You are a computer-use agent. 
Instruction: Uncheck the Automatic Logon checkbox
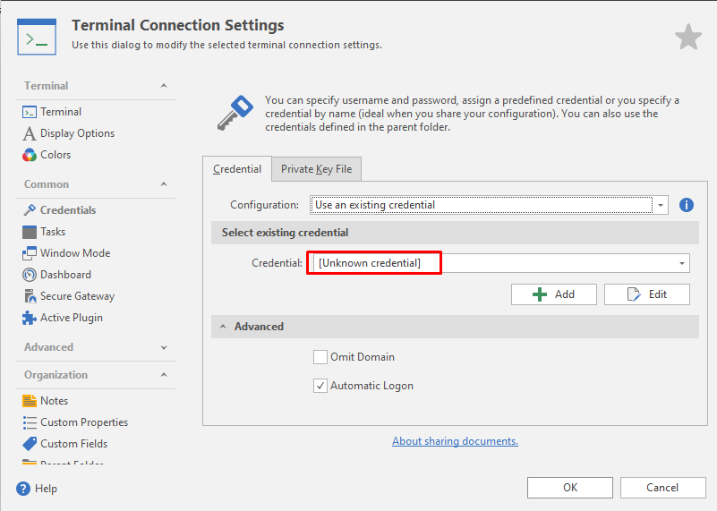pyautogui.click(x=320, y=386)
